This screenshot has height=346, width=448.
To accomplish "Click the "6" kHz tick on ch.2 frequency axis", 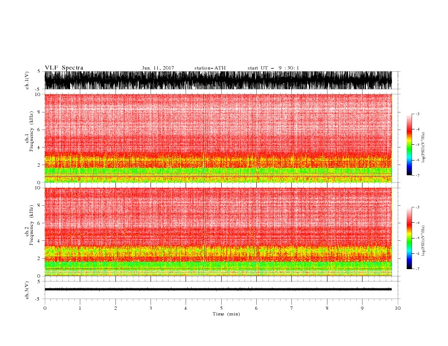I will (39, 223).
